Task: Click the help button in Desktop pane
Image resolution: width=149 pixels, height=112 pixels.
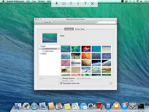Action: [111, 83]
